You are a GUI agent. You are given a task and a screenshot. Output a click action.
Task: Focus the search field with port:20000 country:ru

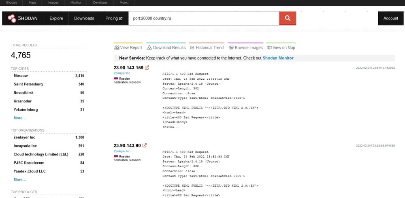click(x=204, y=18)
